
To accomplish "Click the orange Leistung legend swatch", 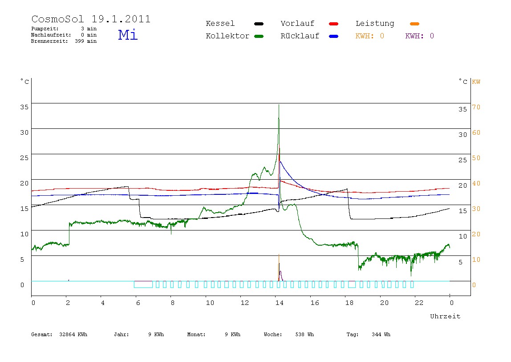I will (x=414, y=24).
